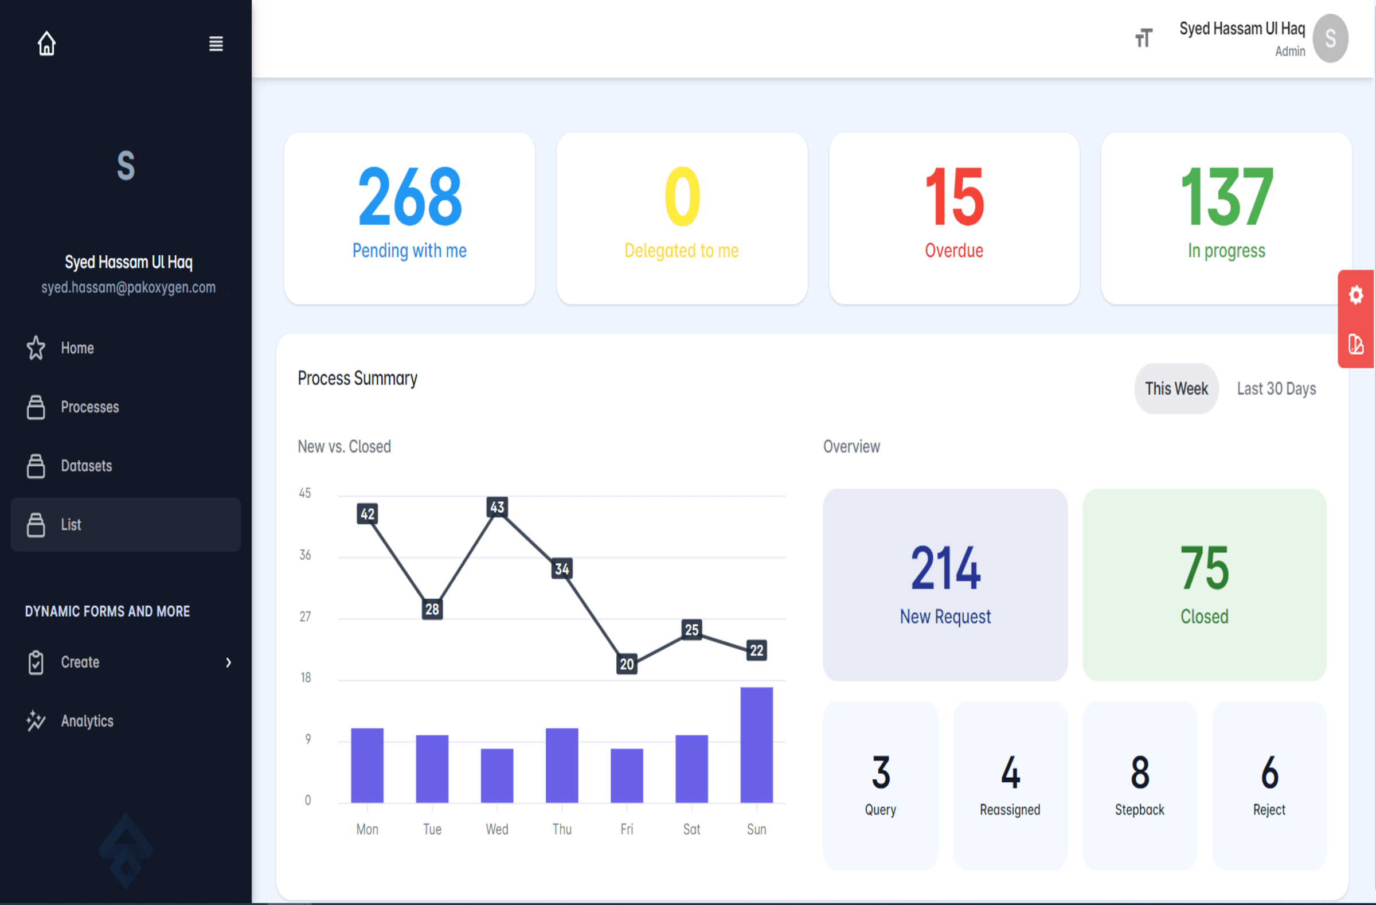1376x905 pixels.
Task: Open the 0 Delegated to me card
Action: [x=682, y=219]
